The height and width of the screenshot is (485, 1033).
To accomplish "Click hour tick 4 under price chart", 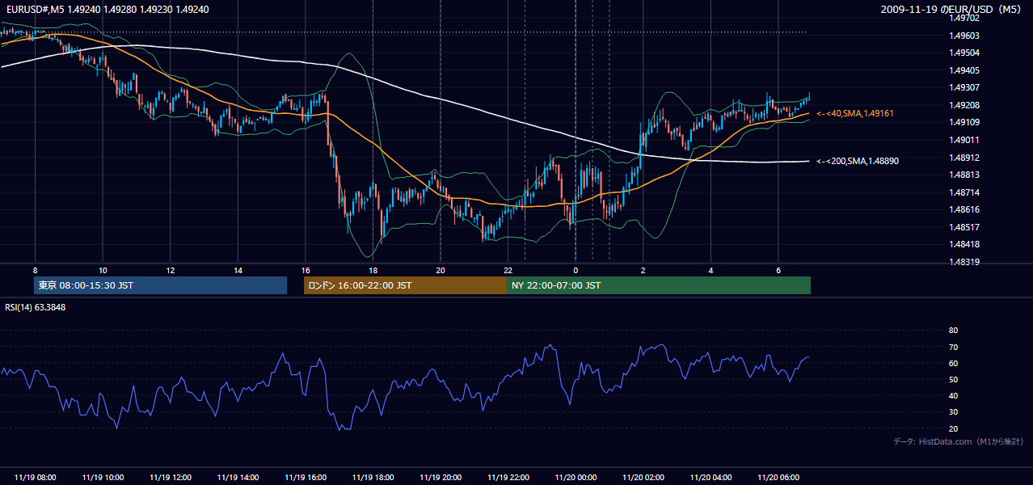I will (711, 270).
